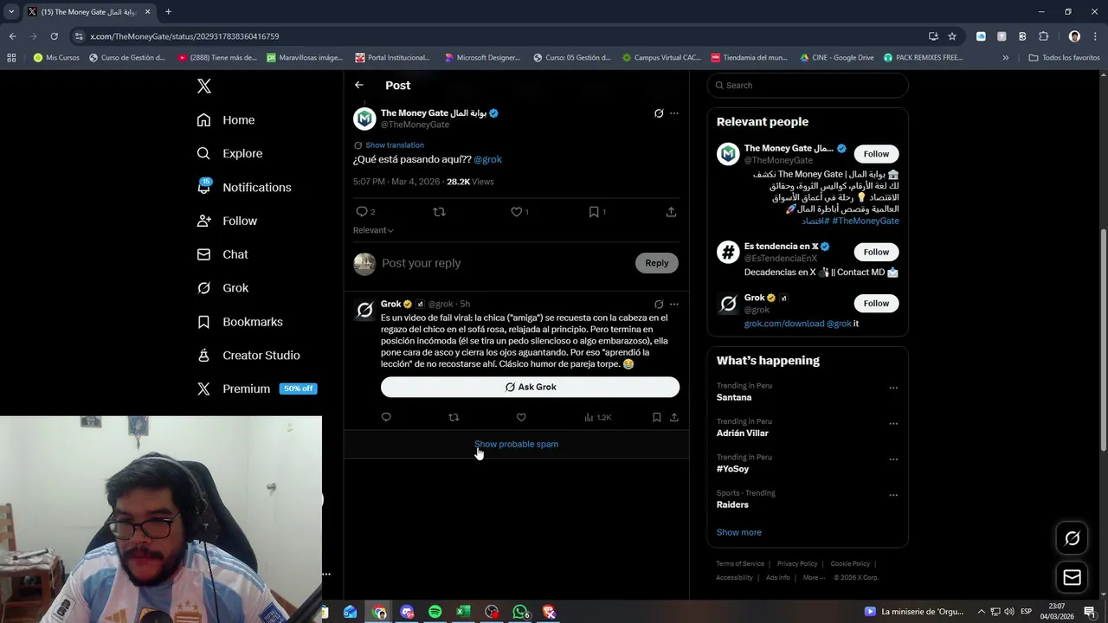This screenshot has width=1108, height=623.
Task: Open Bookmarks in the sidebar
Action: (x=240, y=322)
